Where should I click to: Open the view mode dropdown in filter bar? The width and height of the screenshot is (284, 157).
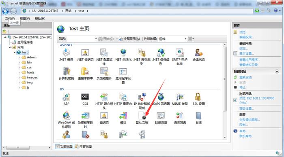[191, 39]
